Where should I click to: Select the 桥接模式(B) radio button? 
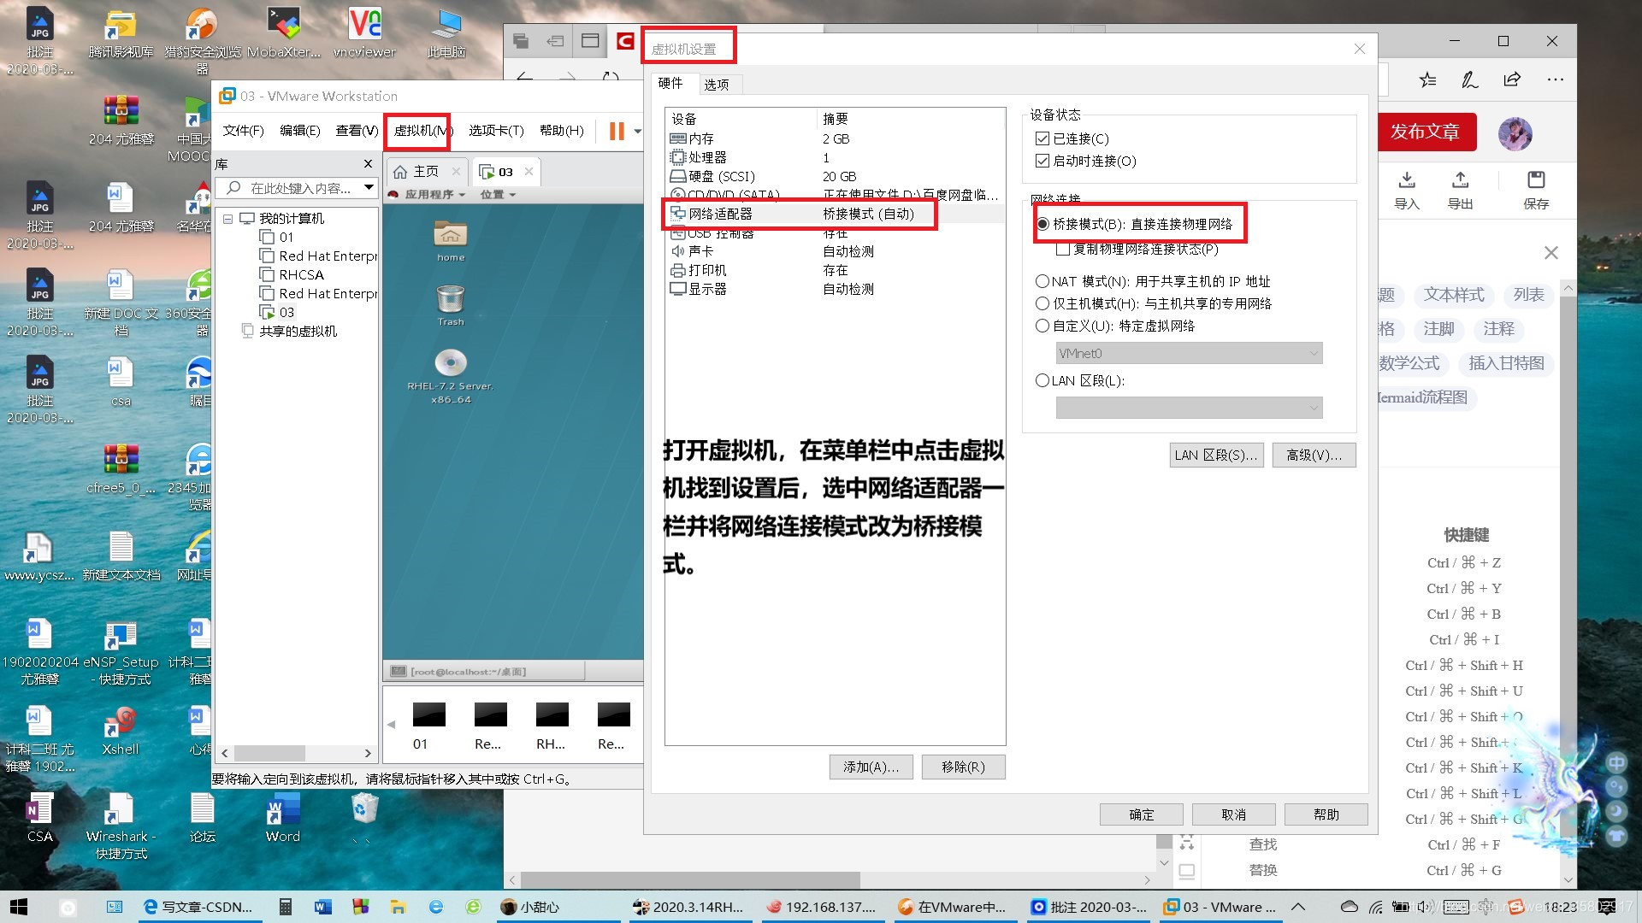coord(1042,224)
